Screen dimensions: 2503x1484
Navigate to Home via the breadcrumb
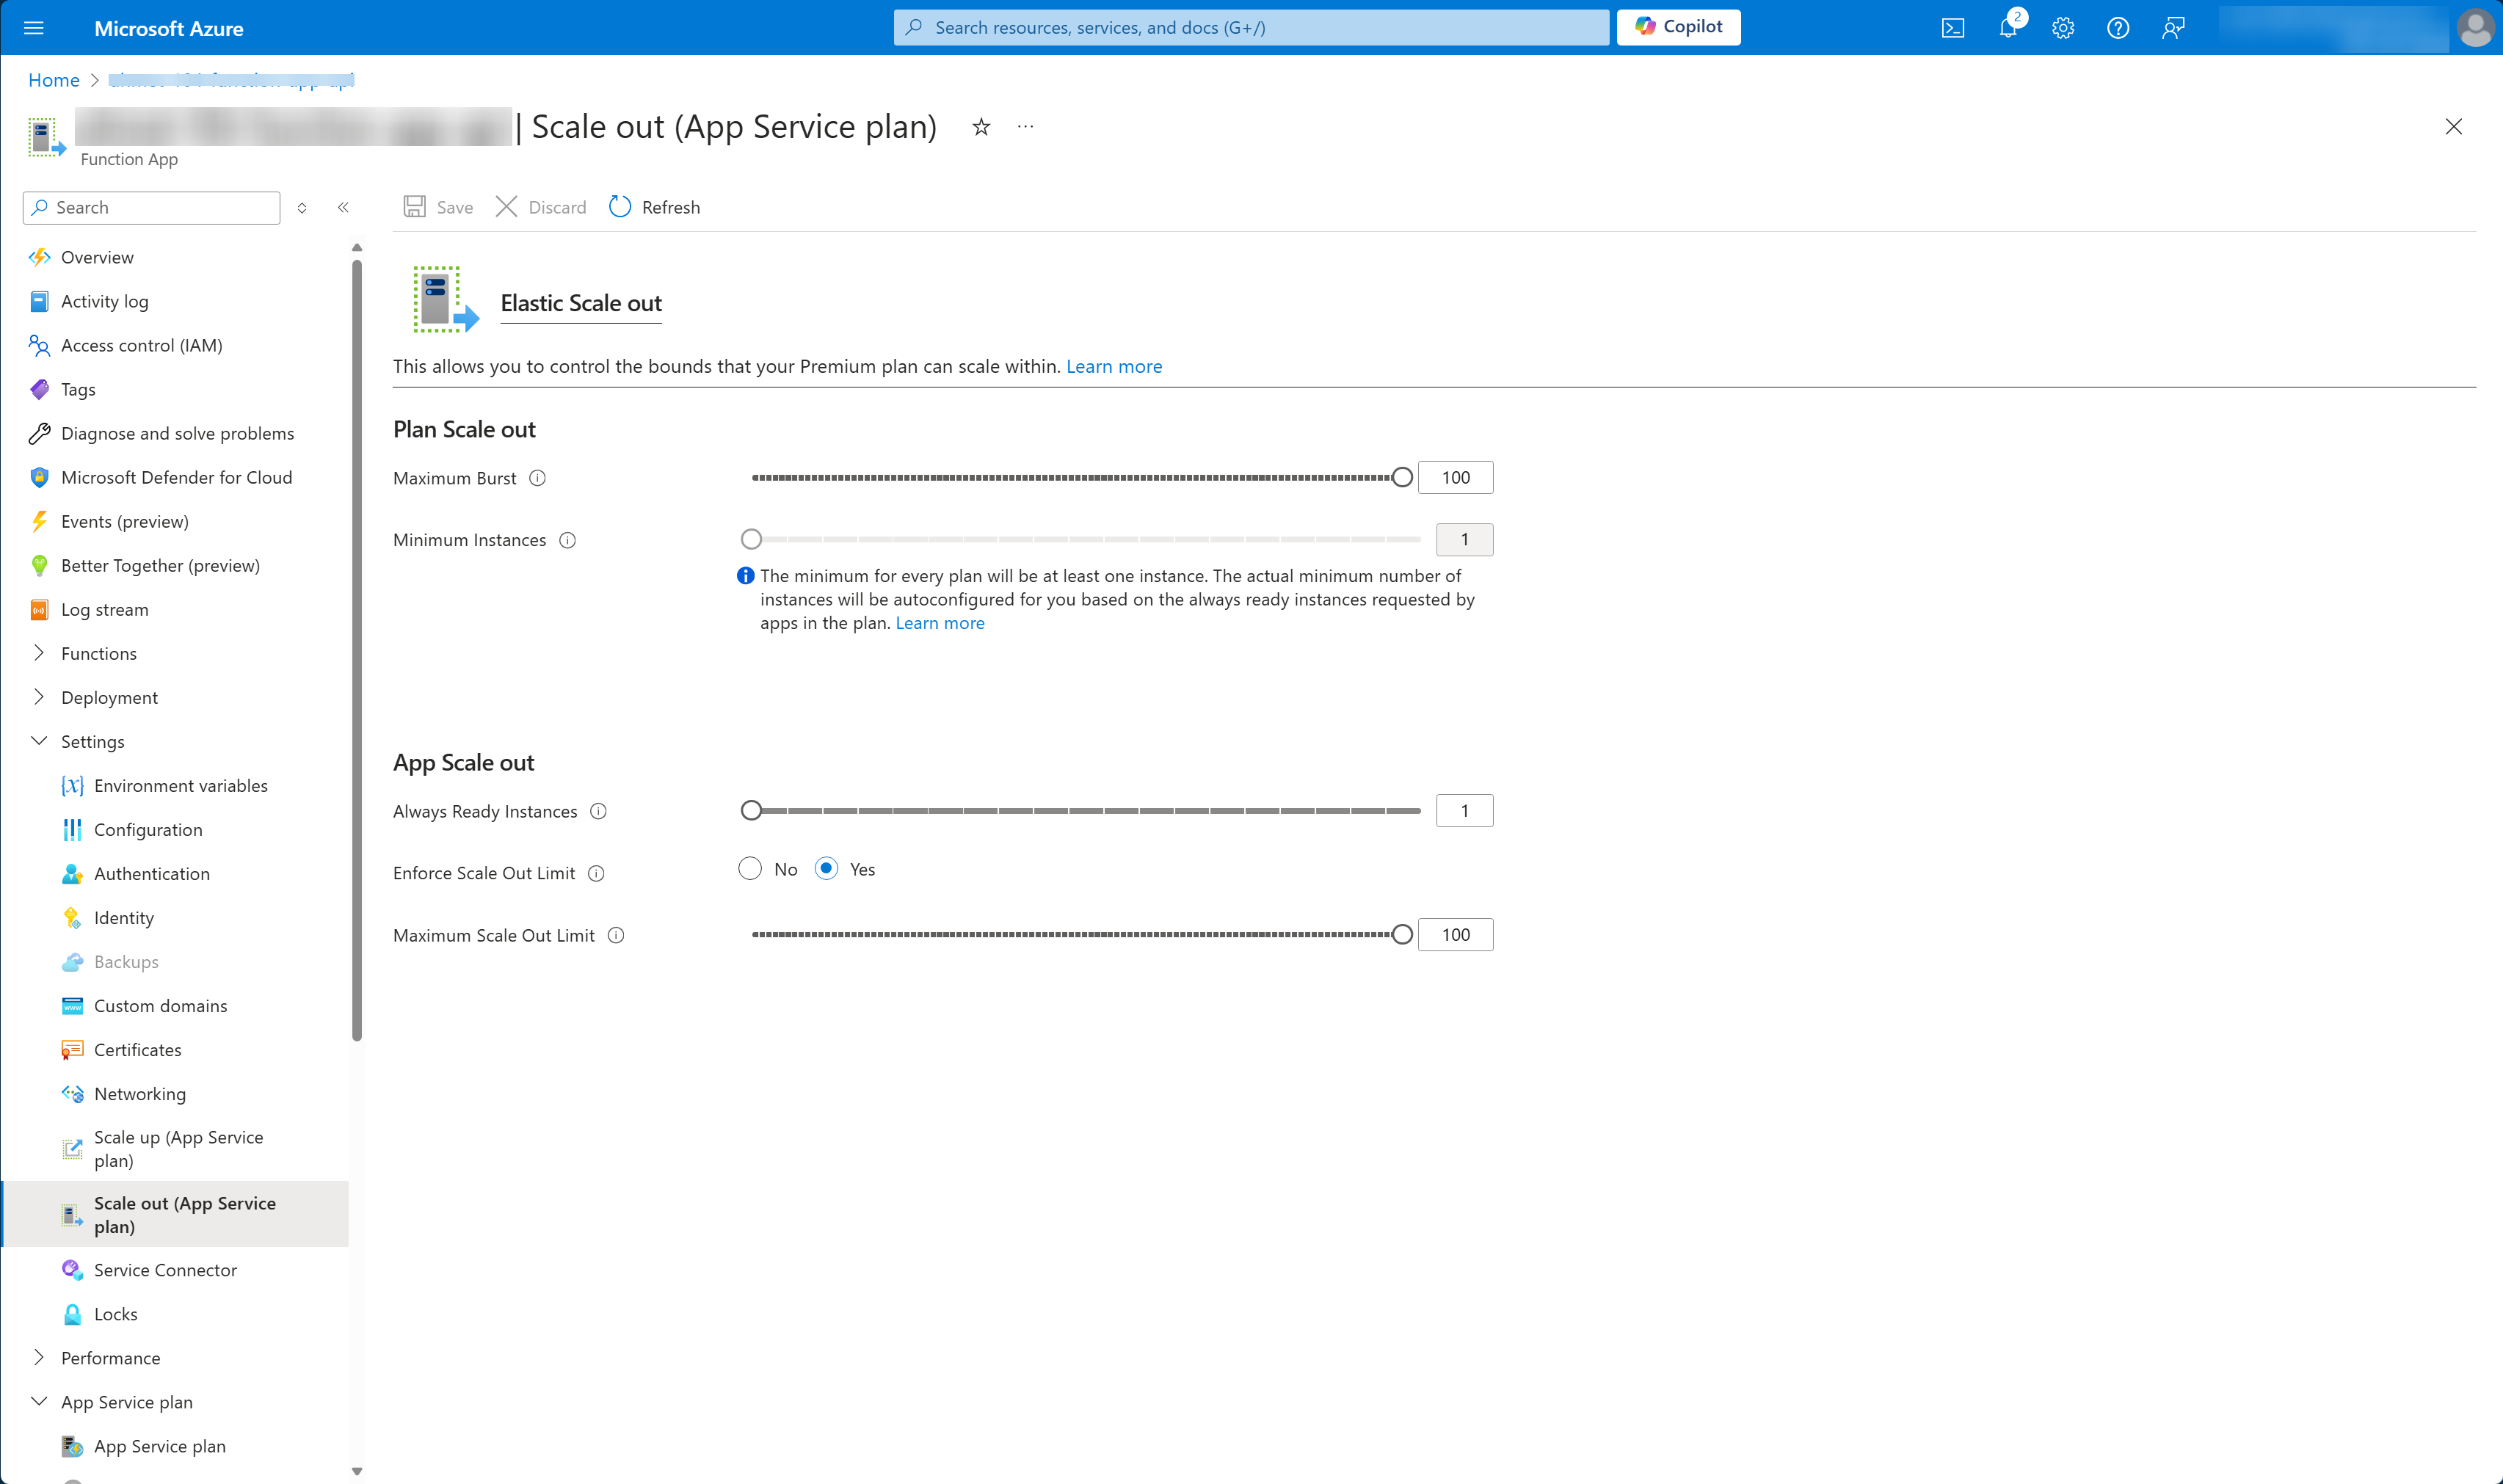click(54, 80)
